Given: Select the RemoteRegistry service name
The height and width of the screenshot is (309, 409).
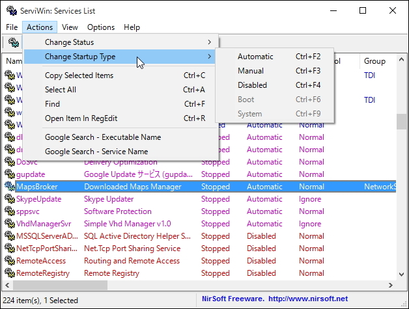Looking at the screenshot, I should (43, 273).
